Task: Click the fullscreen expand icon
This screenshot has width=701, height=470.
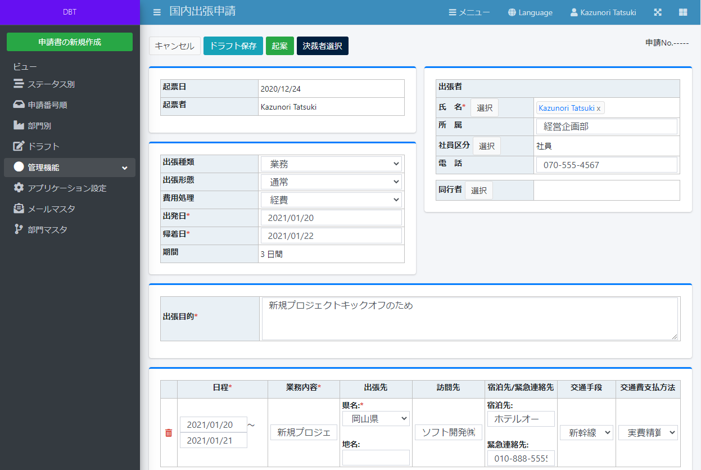Action: 658,12
